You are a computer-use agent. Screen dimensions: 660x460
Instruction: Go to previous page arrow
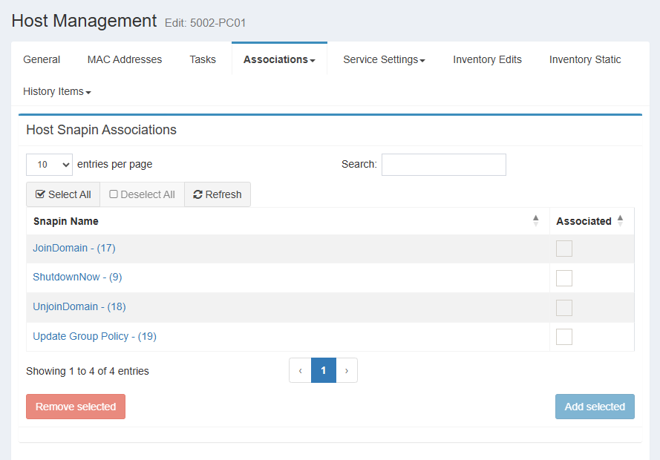click(x=300, y=370)
